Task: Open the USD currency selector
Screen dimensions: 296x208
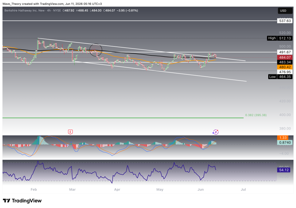Action: point(285,11)
